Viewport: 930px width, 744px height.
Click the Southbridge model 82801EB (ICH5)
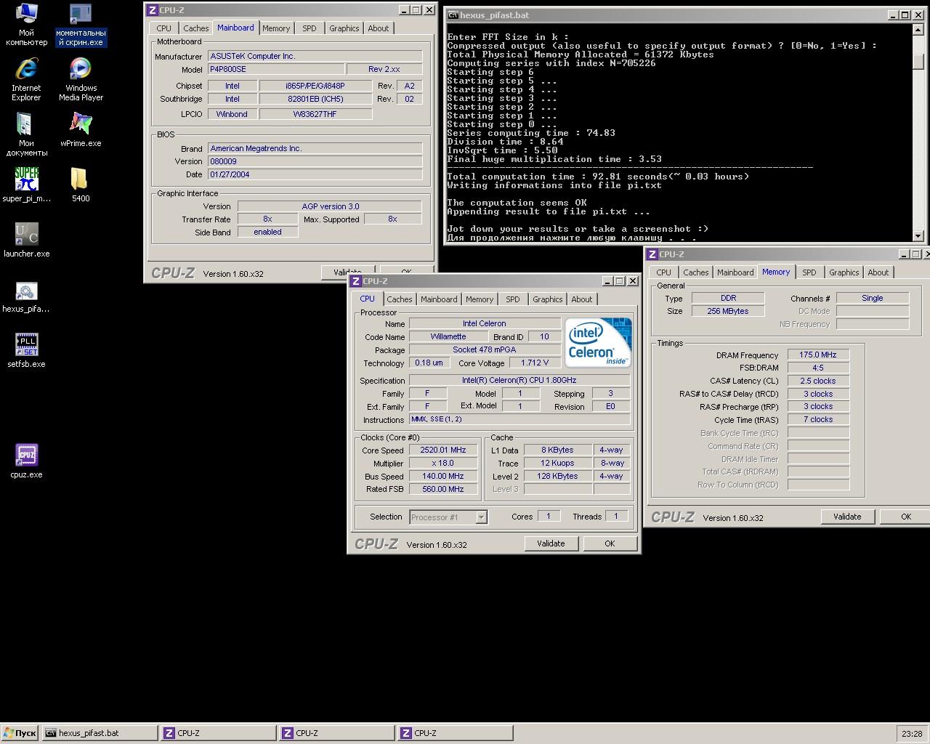point(315,100)
